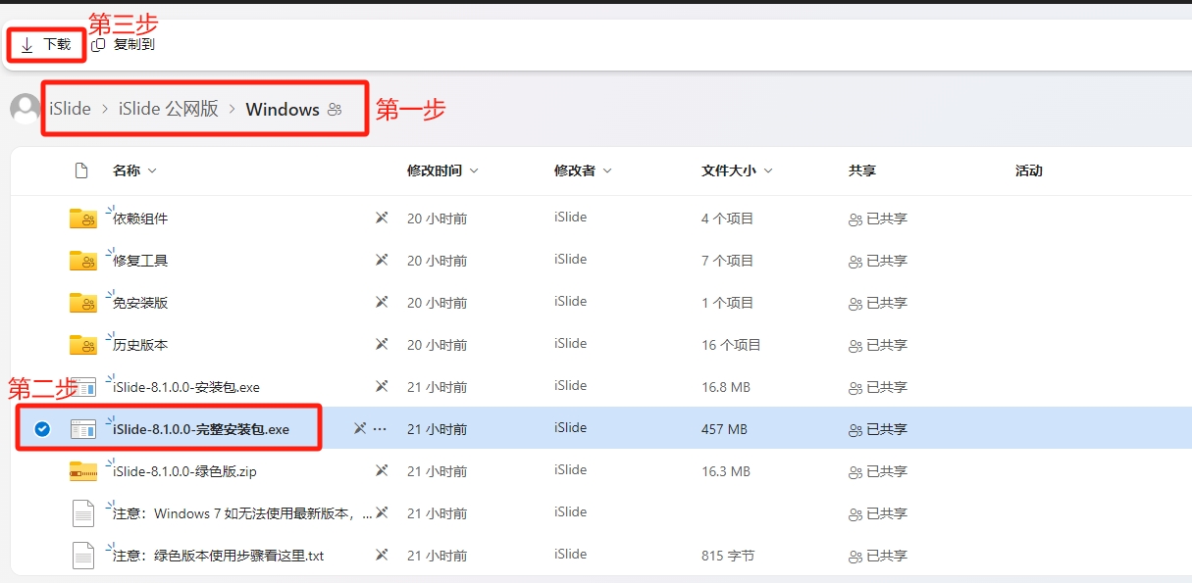Viewport: 1192px width, 583px height.
Task: Click the 免安装版 folder icon
Action: coord(83,303)
